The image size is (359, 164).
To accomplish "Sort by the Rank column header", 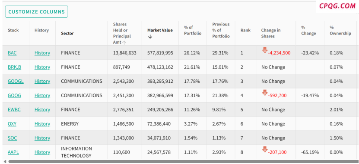I will point(245,30).
